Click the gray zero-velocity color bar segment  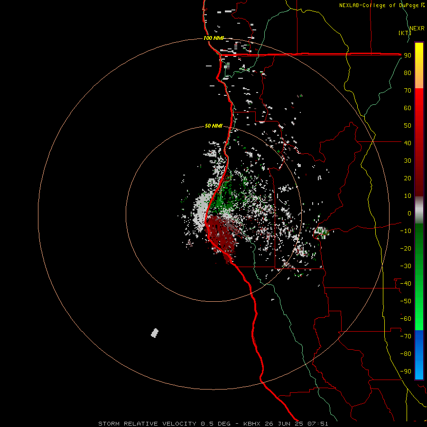419,210
